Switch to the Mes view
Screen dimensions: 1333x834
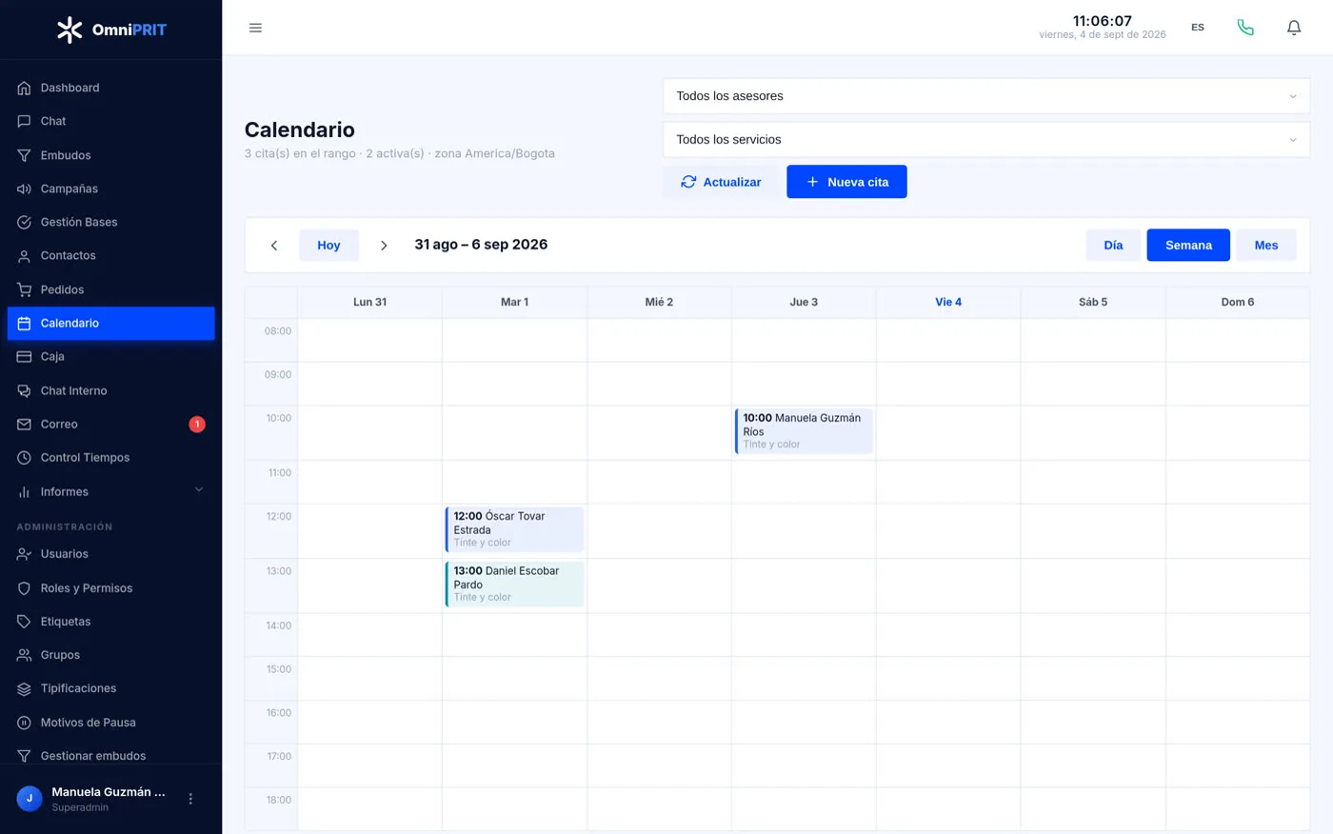pyautogui.click(x=1266, y=245)
